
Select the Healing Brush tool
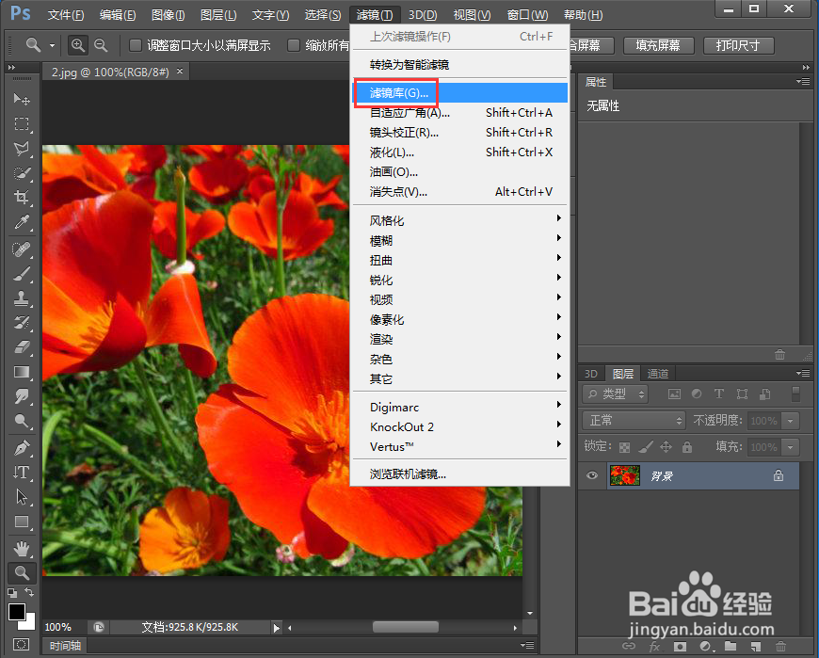[22, 249]
